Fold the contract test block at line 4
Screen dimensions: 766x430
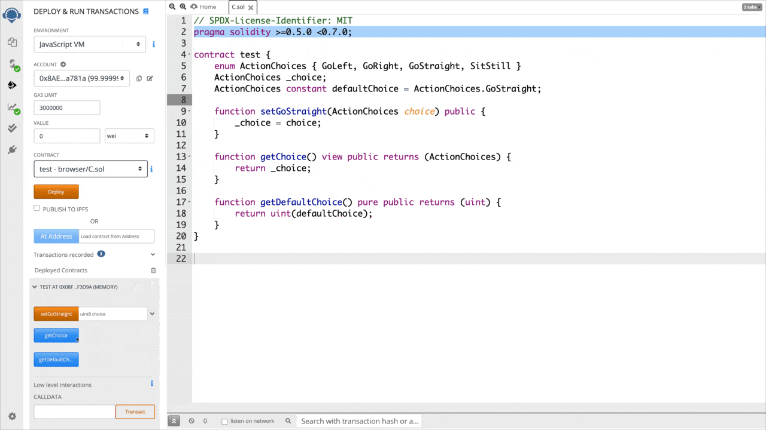[x=190, y=54]
